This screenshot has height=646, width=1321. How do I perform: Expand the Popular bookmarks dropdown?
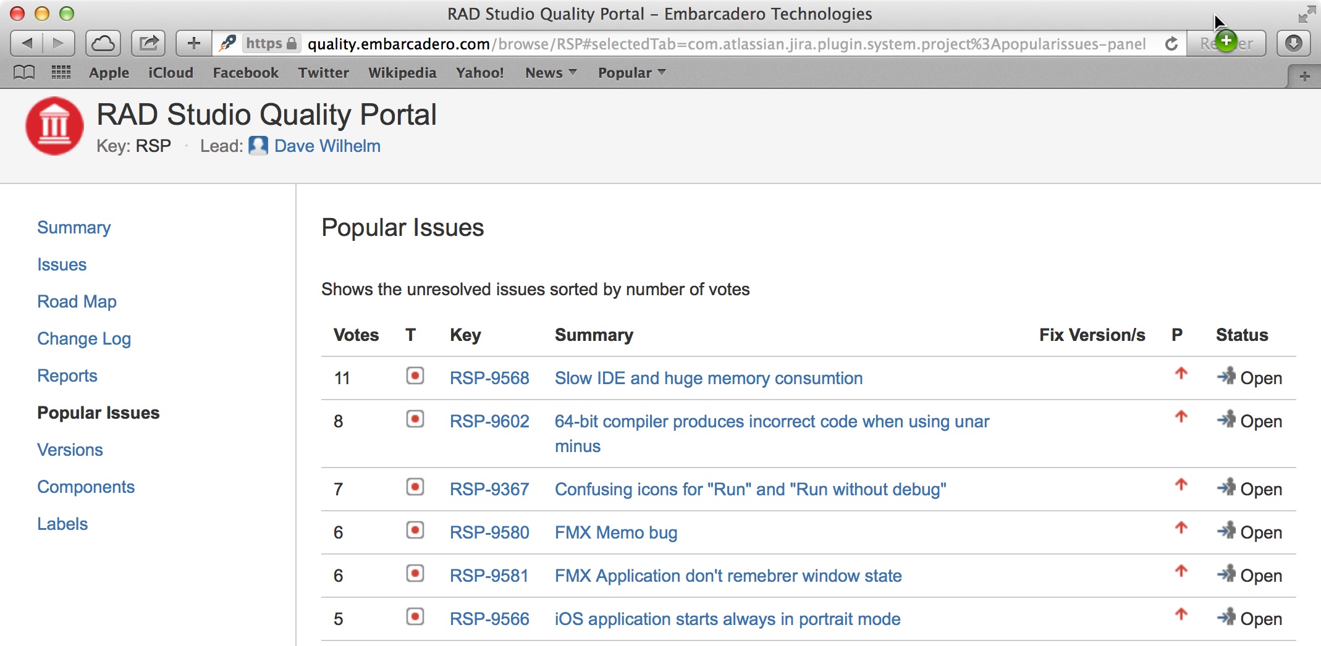coord(632,73)
